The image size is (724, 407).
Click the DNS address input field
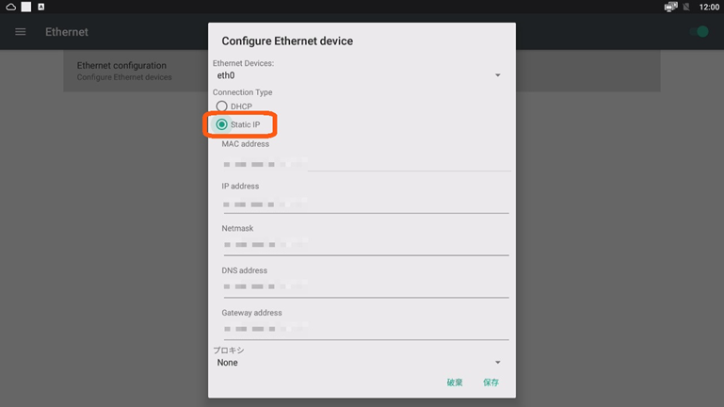[366, 287]
